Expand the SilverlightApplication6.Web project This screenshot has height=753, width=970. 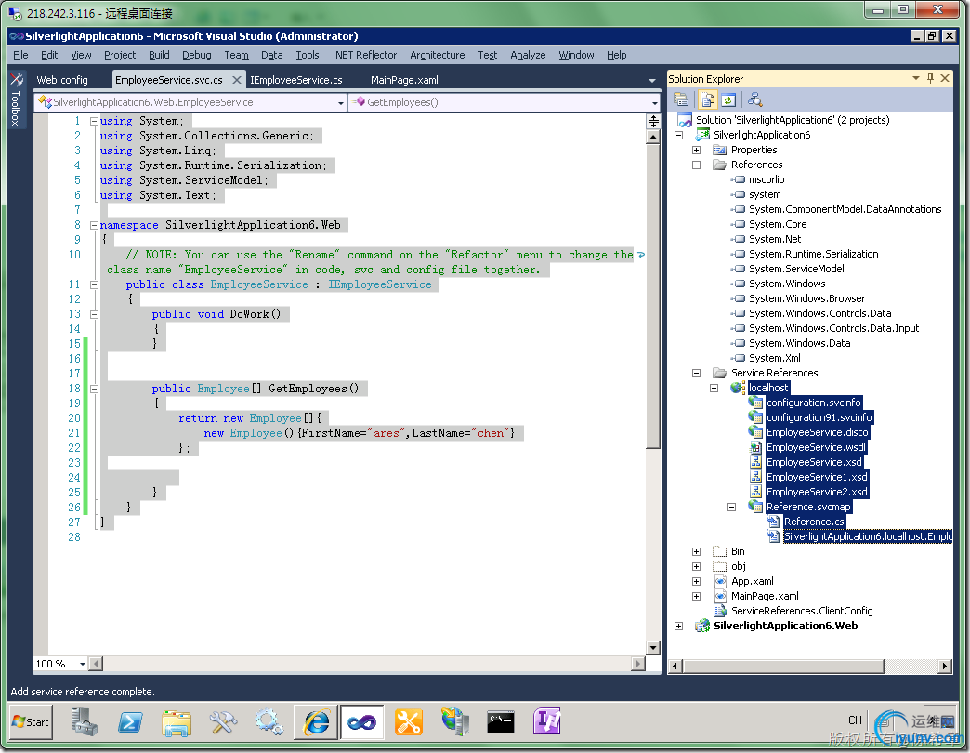[x=678, y=626]
